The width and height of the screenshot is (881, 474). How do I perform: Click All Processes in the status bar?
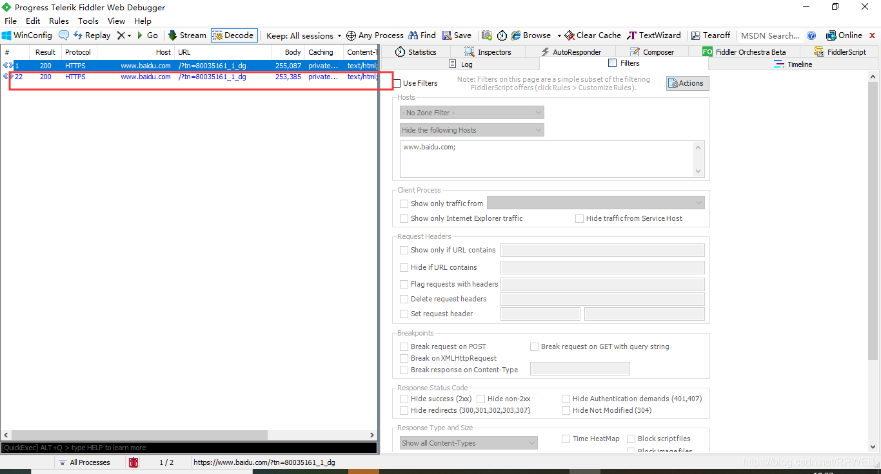pos(84,462)
